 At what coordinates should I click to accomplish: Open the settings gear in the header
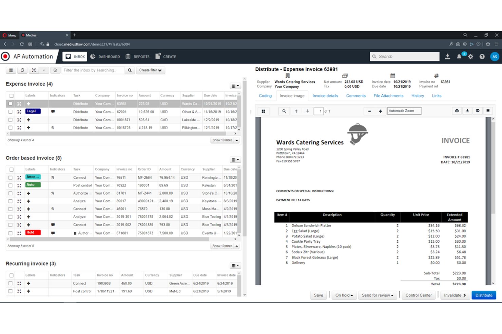pyautogui.click(x=470, y=57)
